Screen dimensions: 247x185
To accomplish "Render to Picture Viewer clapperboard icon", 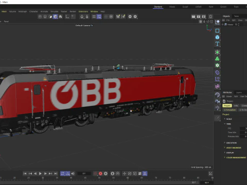I will coord(199,16).
